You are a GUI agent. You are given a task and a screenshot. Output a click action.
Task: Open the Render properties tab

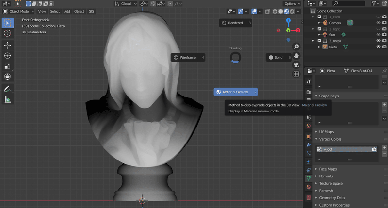click(308, 92)
